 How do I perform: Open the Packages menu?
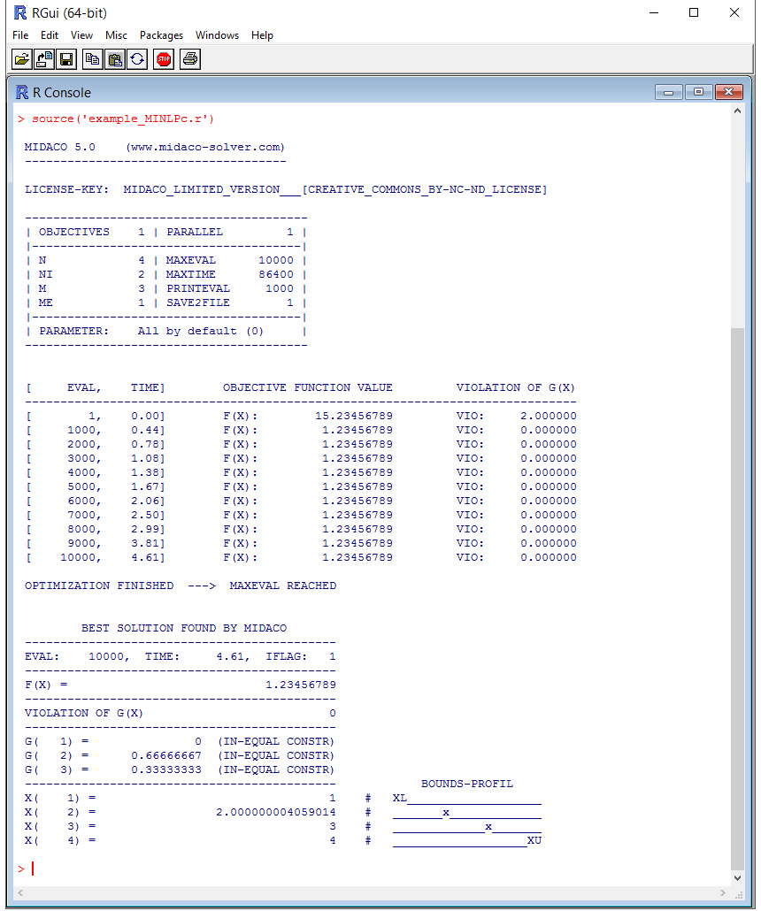point(161,35)
